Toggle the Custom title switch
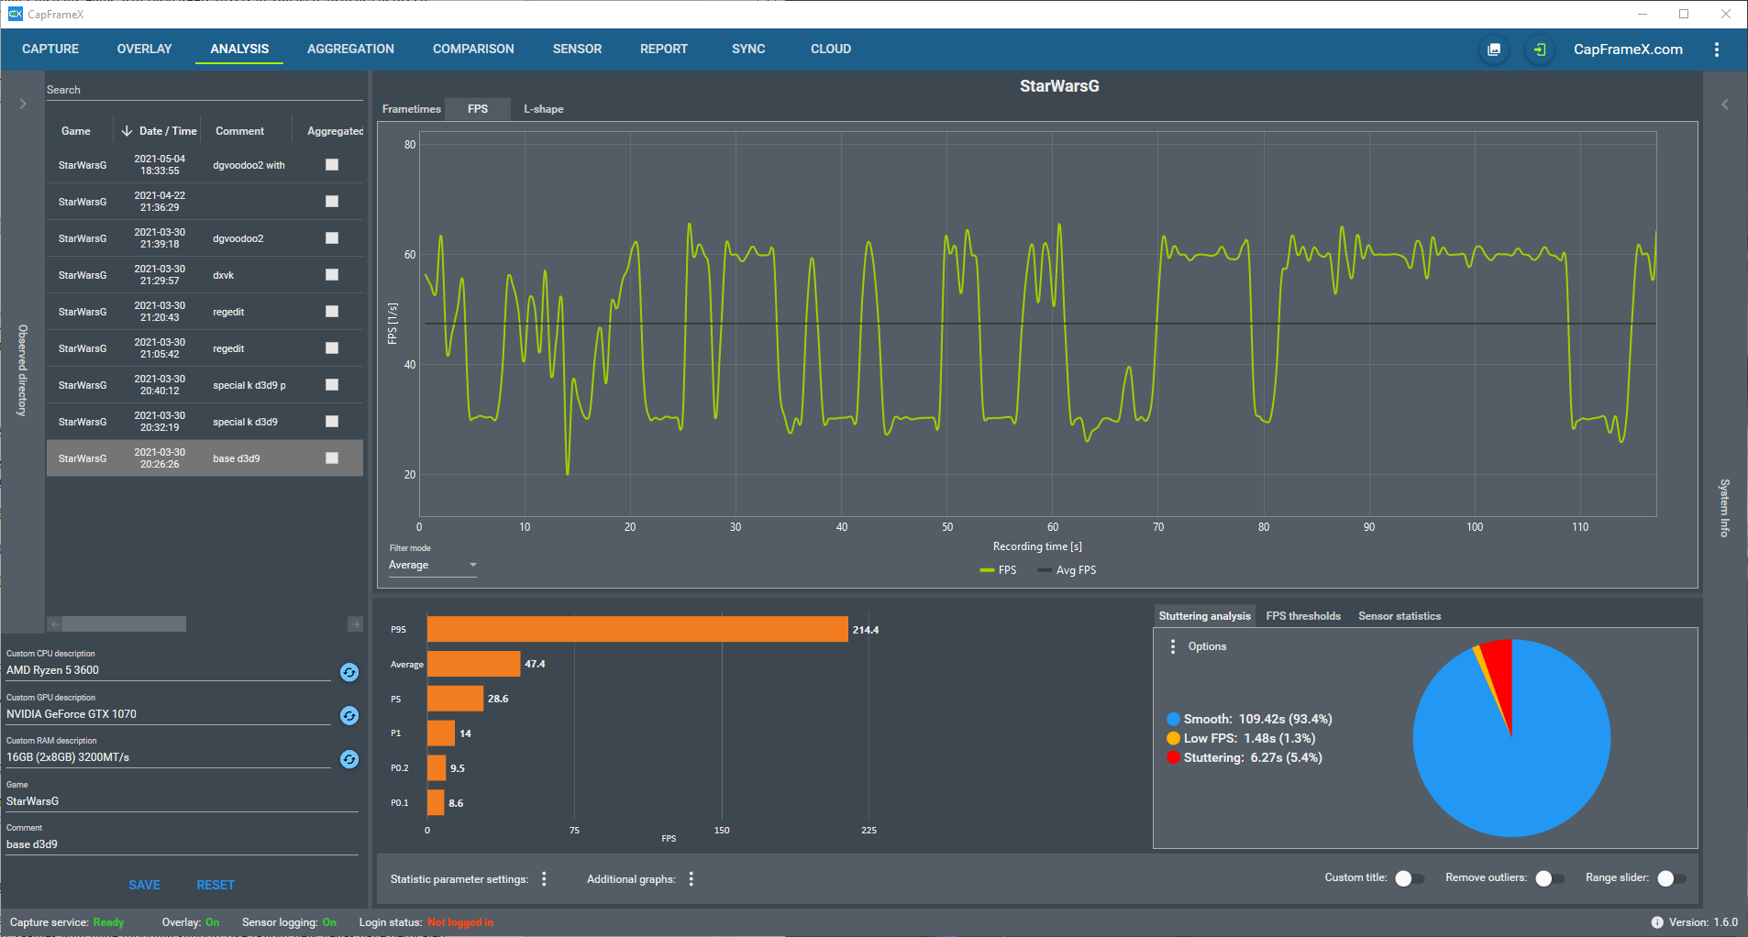The height and width of the screenshot is (937, 1748). (1410, 878)
